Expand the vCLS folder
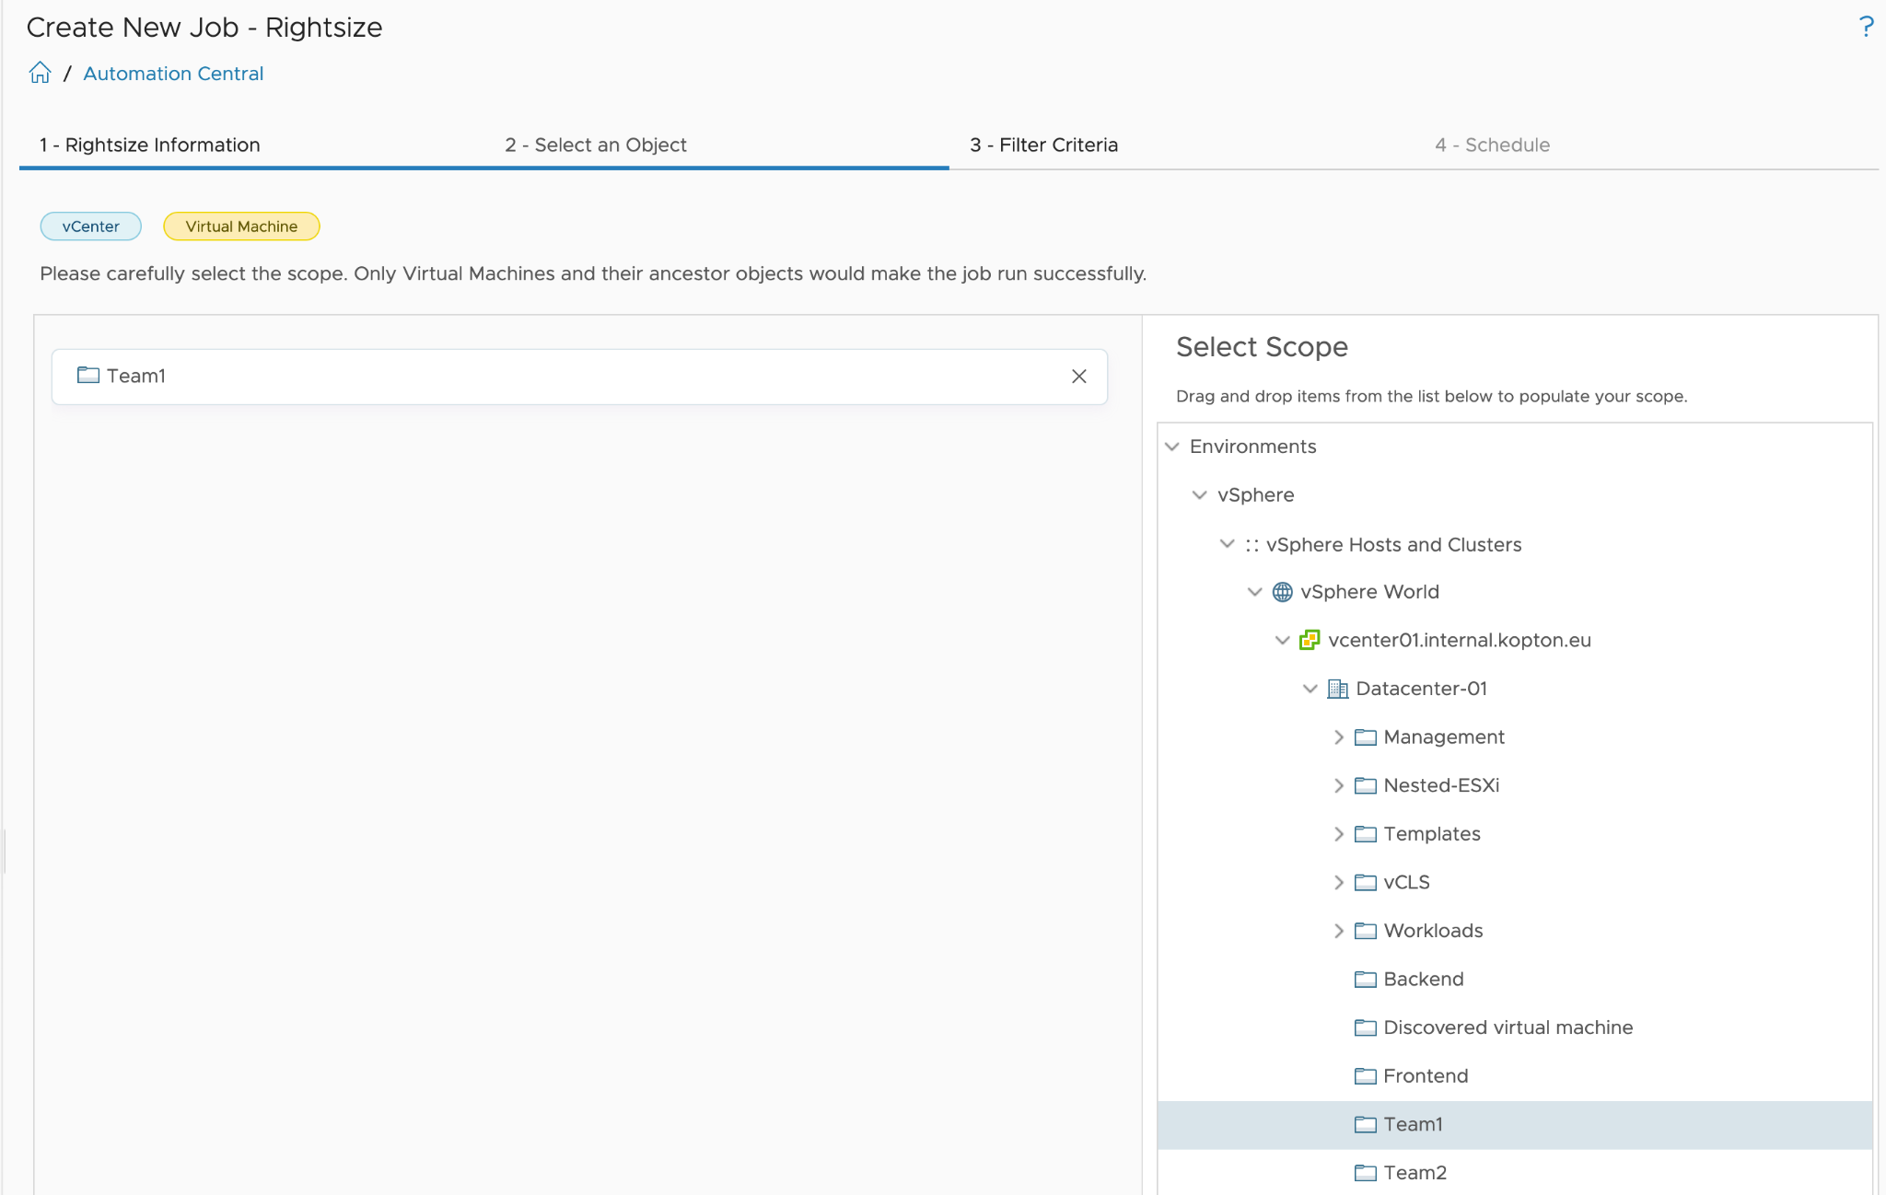This screenshot has width=1886, height=1195. pos(1339,882)
